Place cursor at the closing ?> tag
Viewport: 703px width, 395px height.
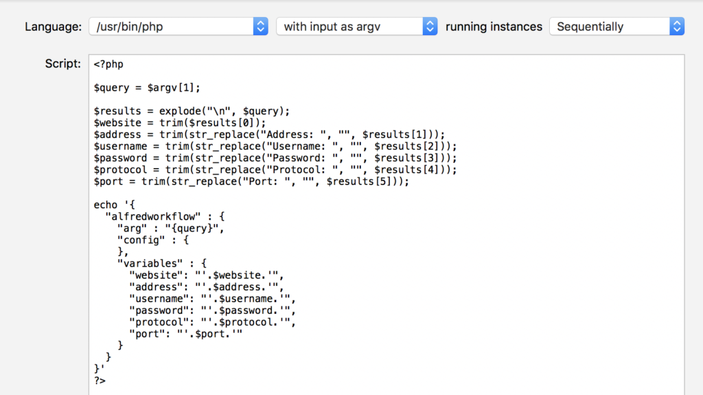tap(100, 379)
